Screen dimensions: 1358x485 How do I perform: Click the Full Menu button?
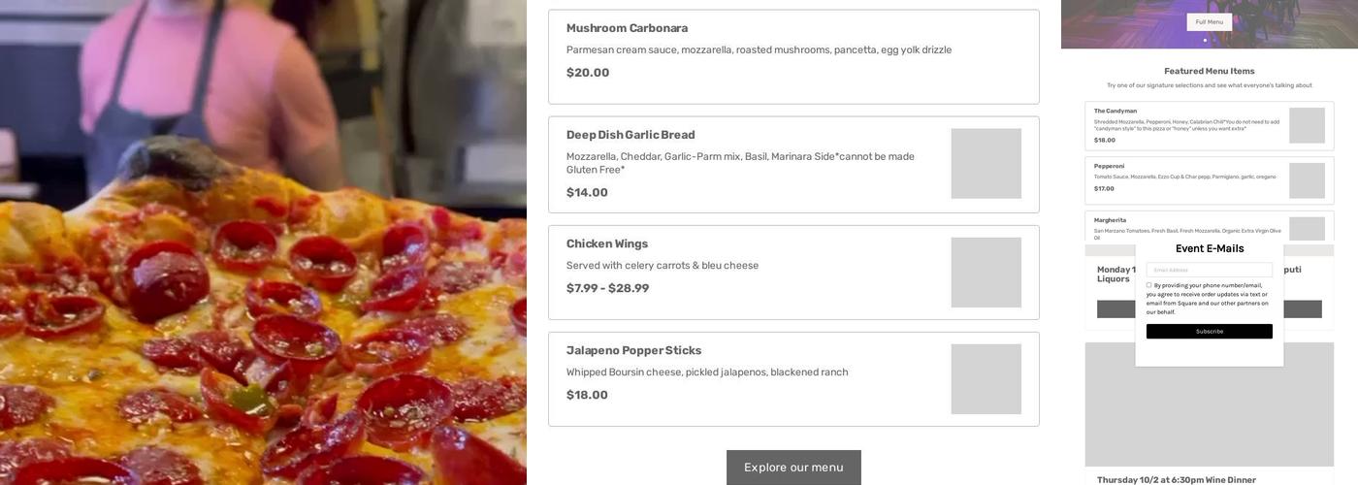[1209, 22]
